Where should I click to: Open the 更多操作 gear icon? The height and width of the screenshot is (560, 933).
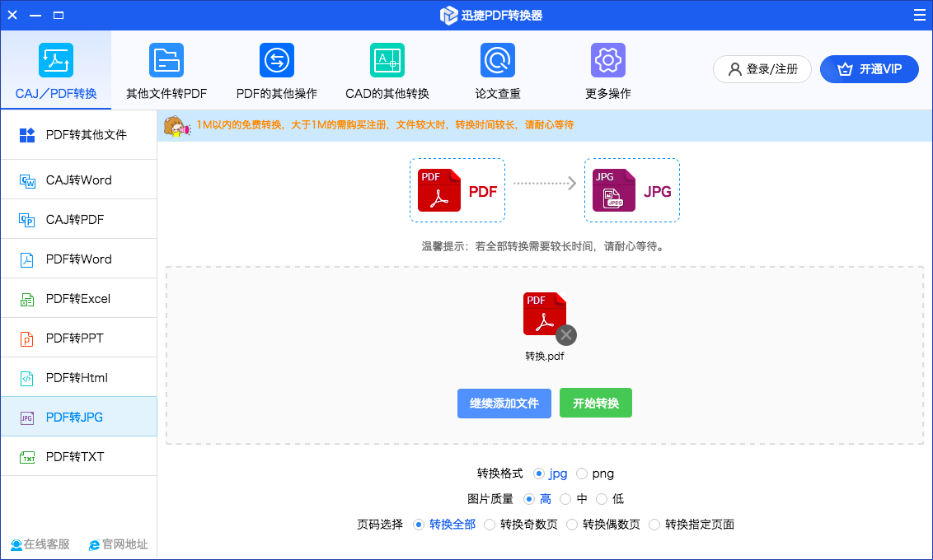(x=608, y=60)
